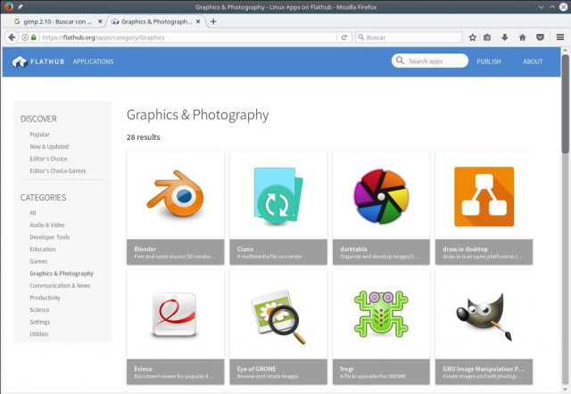Click the magnifier icon in Search apps
571x394 pixels.
tap(400, 61)
